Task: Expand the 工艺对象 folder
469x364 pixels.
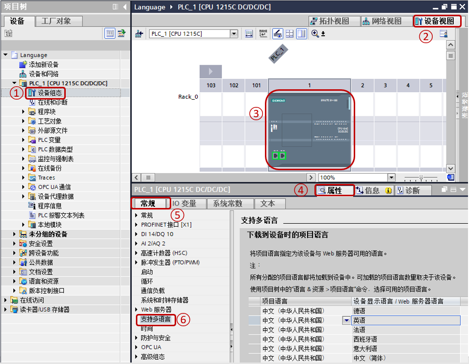Action: pyautogui.click(x=24, y=121)
